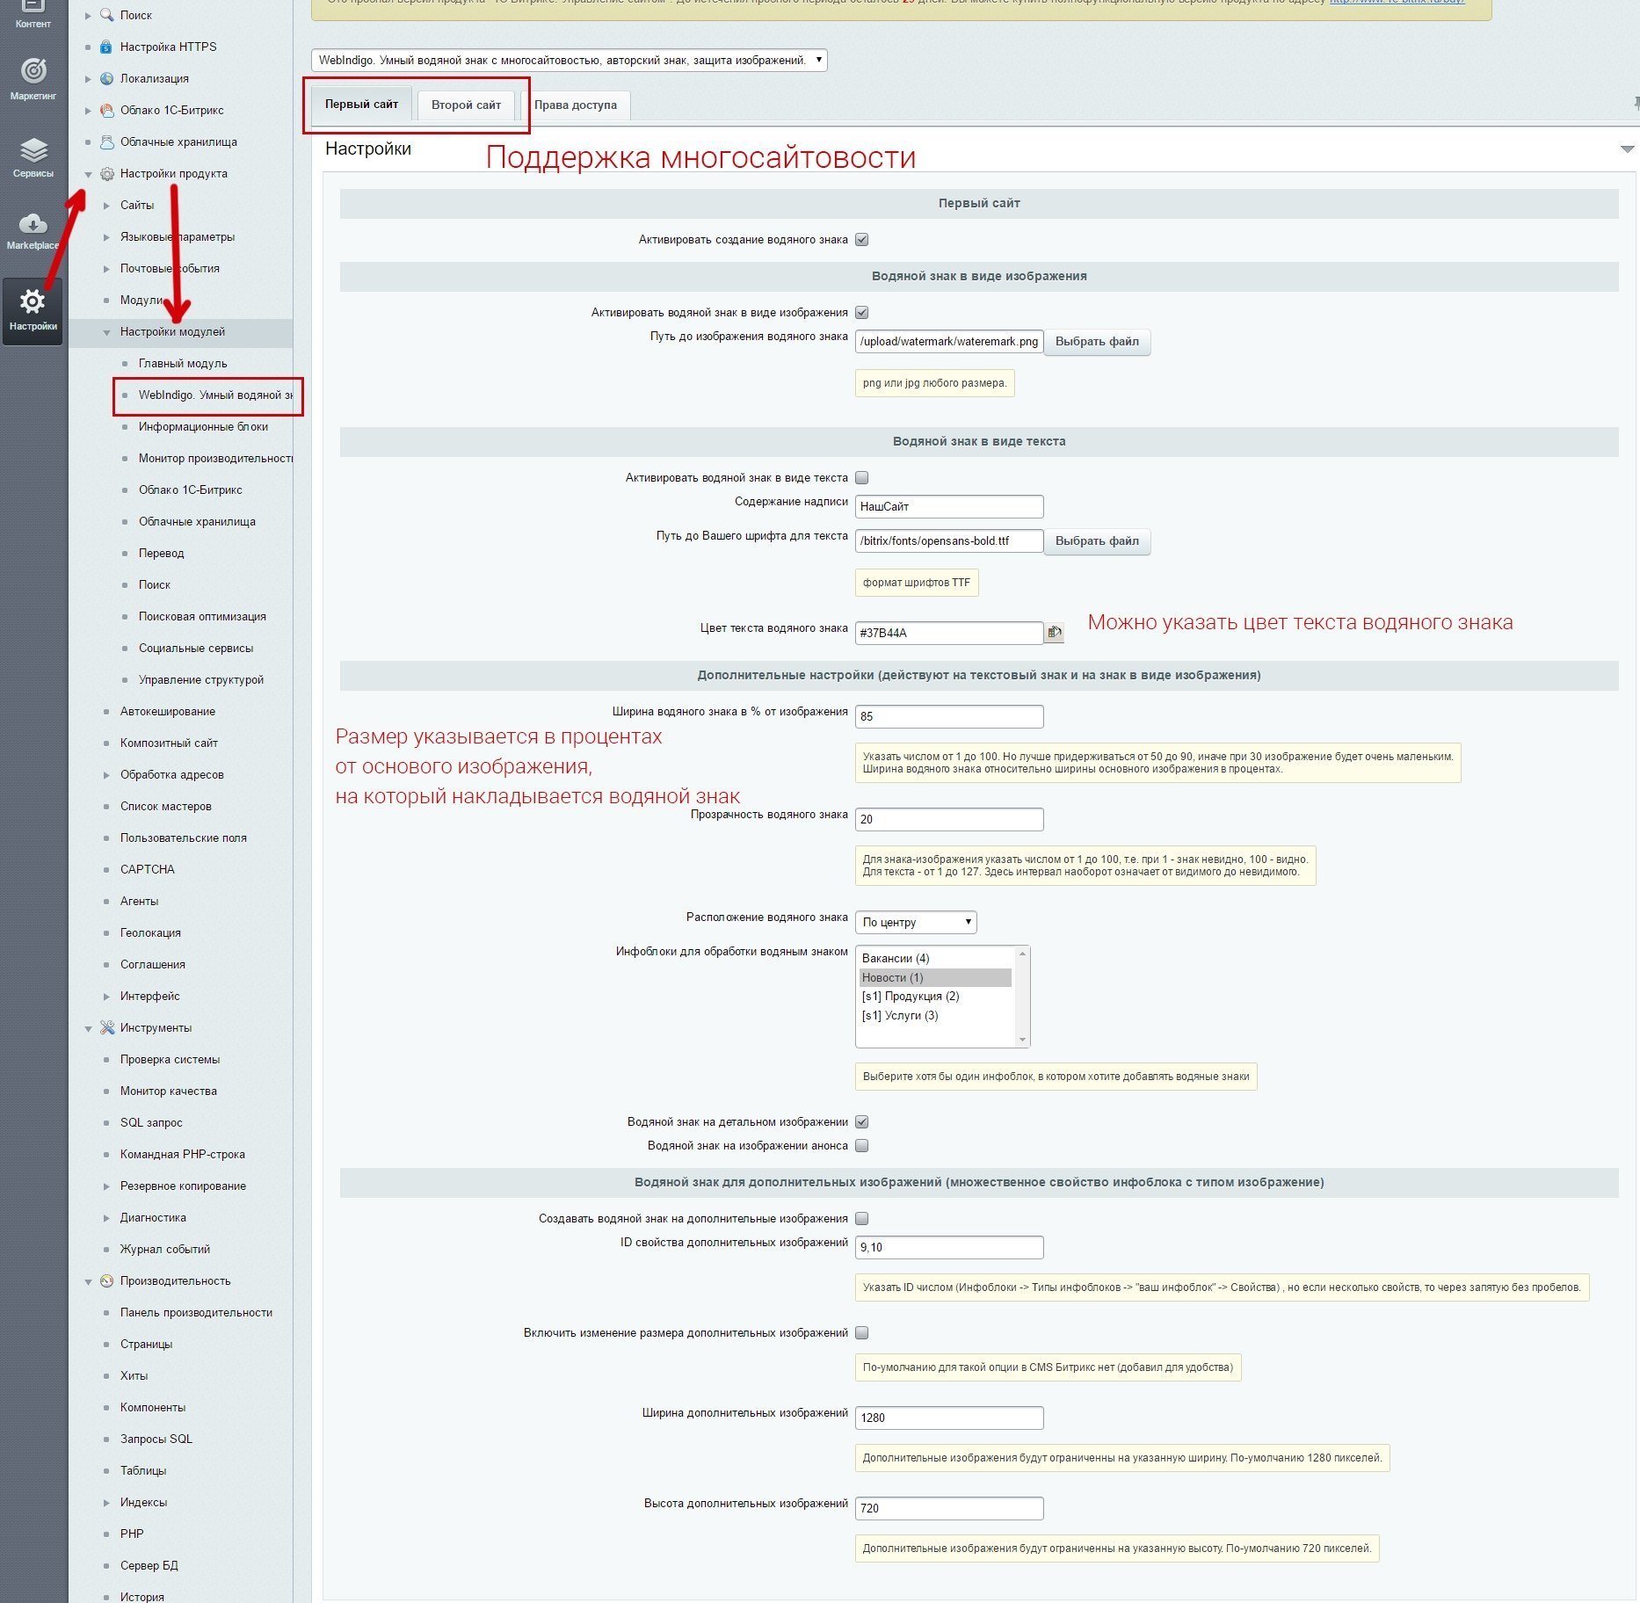
Task: Toggle 'Активировать создание водяного знака' checkbox
Action: (862, 240)
